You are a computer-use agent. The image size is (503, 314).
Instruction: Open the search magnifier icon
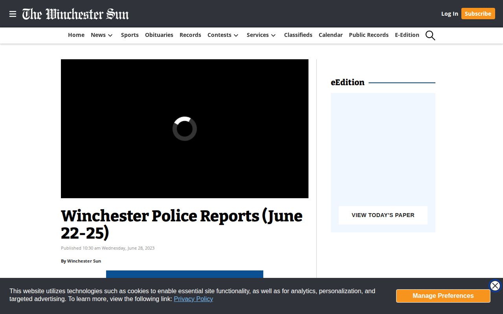click(430, 35)
